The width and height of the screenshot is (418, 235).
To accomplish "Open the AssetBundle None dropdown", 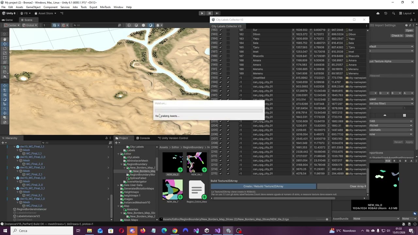I will point(376,219).
